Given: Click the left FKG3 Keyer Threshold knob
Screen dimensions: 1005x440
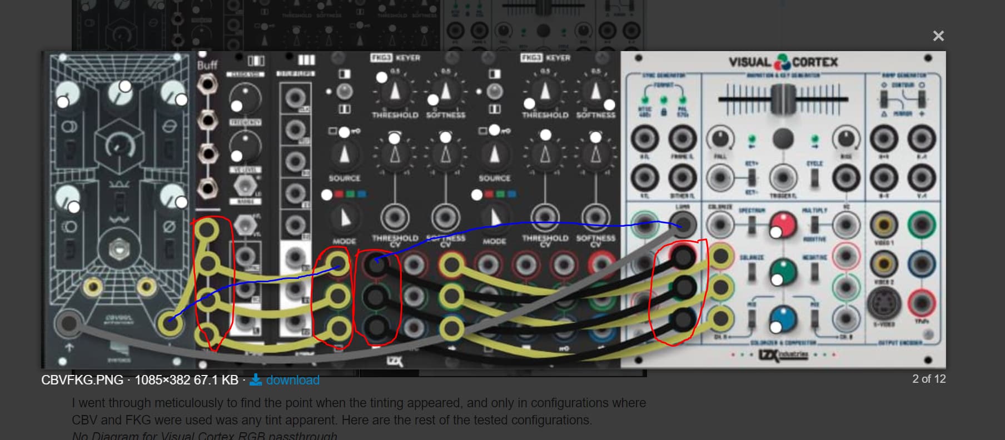Looking at the screenshot, I should 395,91.
